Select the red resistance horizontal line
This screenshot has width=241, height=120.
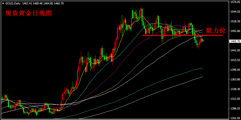click(182, 36)
